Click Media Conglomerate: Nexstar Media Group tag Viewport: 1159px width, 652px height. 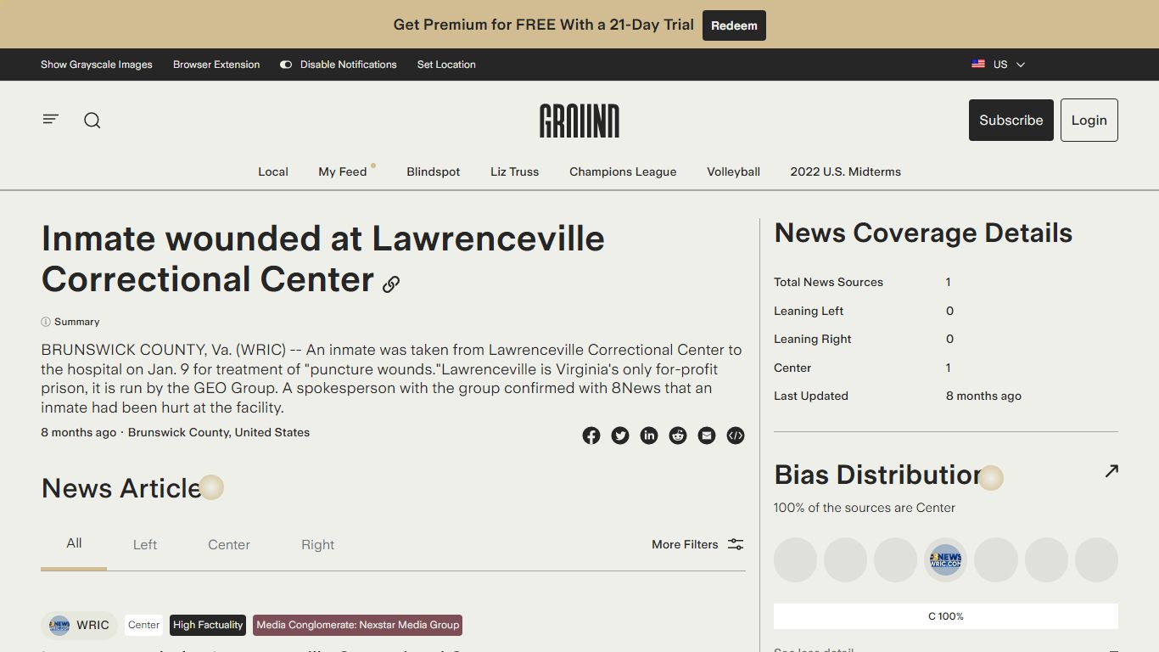pos(357,625)
